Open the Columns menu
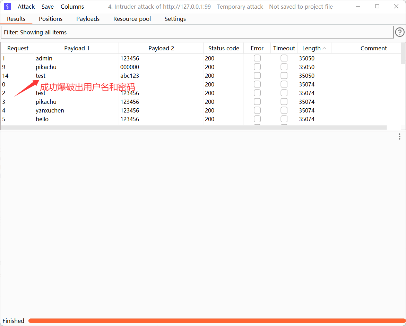Viewport: 406px width, 326px height. point(72,7)
